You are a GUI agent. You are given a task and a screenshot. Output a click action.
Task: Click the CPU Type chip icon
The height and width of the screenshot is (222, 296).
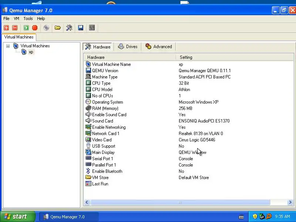coord(88,83)
